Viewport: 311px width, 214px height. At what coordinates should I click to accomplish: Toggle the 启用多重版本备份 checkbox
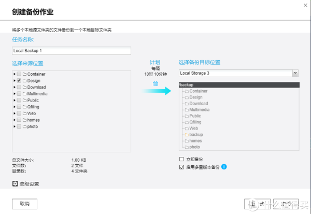[181, 167]
